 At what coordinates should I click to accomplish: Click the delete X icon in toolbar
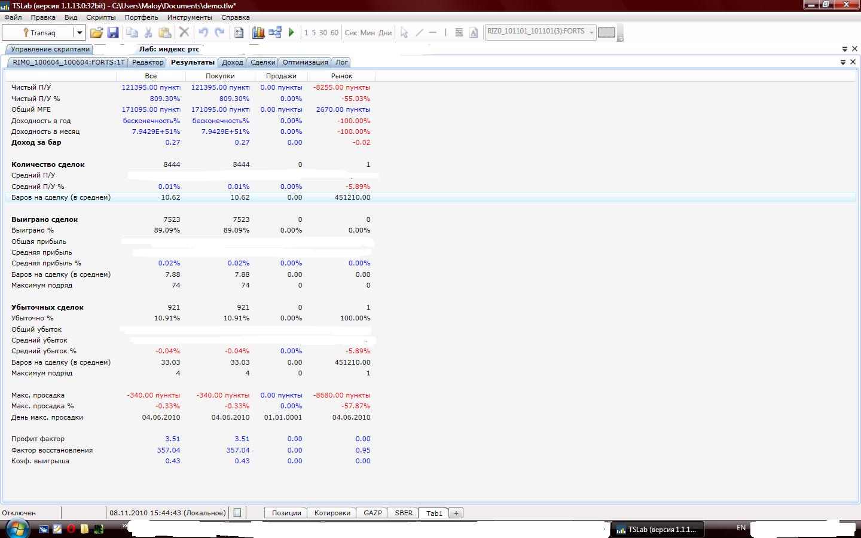coord(184,33)
